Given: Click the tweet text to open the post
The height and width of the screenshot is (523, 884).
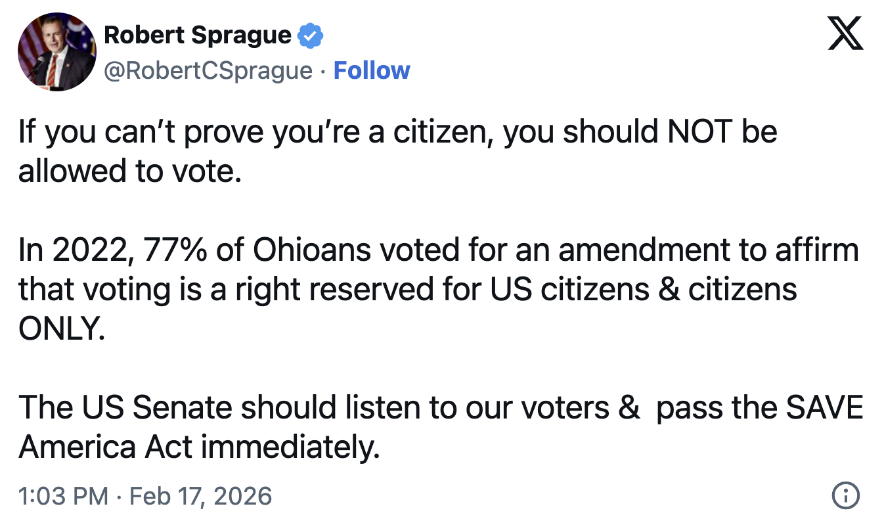Looking at the screenshot, I should click(394, 151).
